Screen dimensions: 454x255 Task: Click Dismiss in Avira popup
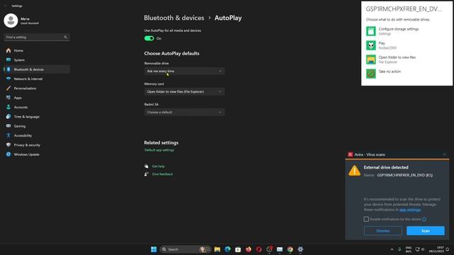click(x=383, y=231)
